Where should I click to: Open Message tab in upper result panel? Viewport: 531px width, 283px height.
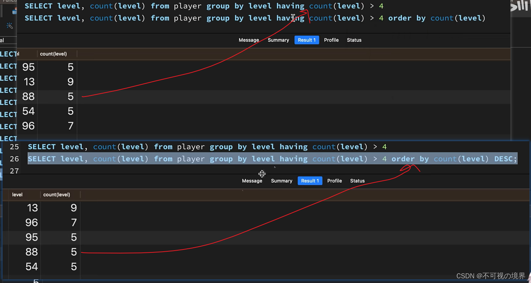point(249,40)
